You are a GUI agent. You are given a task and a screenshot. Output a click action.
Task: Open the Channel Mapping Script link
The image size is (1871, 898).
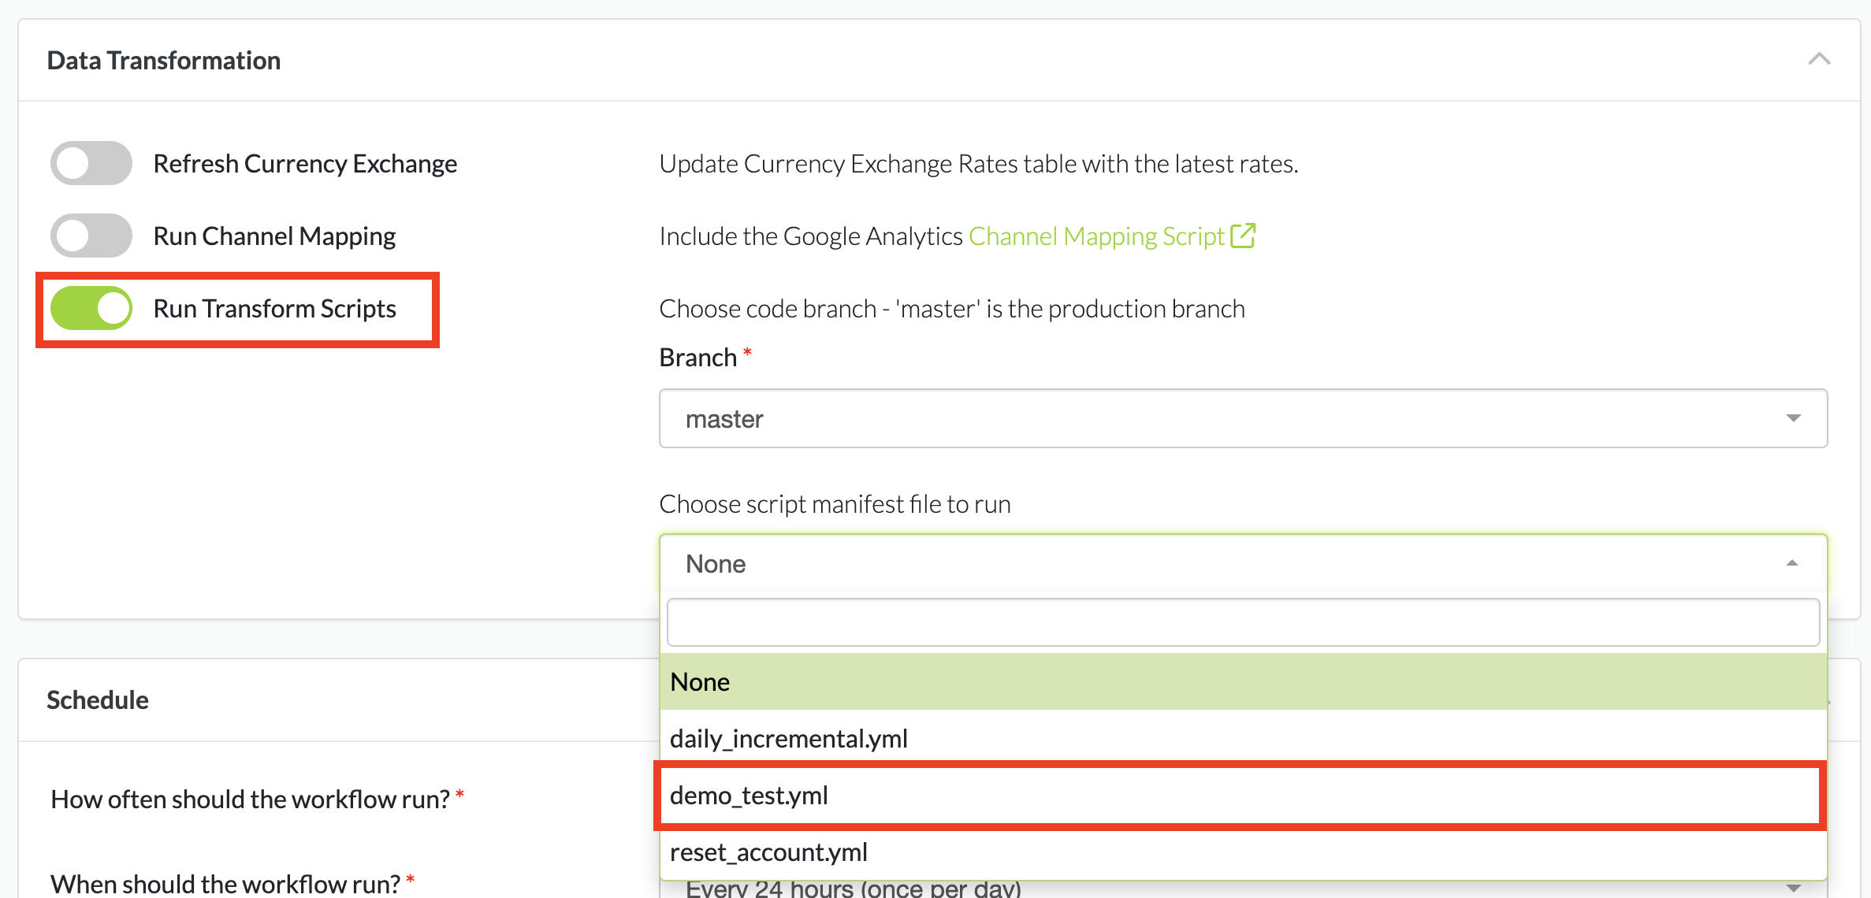click(1095, 236)
